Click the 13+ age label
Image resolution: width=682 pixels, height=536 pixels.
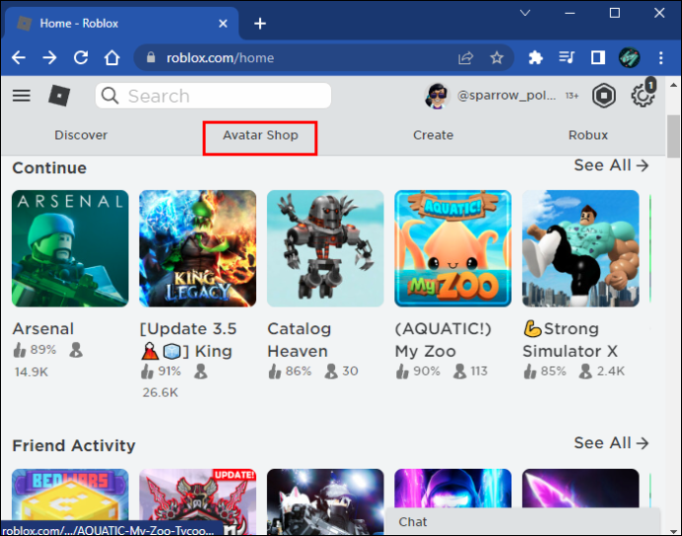tap(572, 96)
